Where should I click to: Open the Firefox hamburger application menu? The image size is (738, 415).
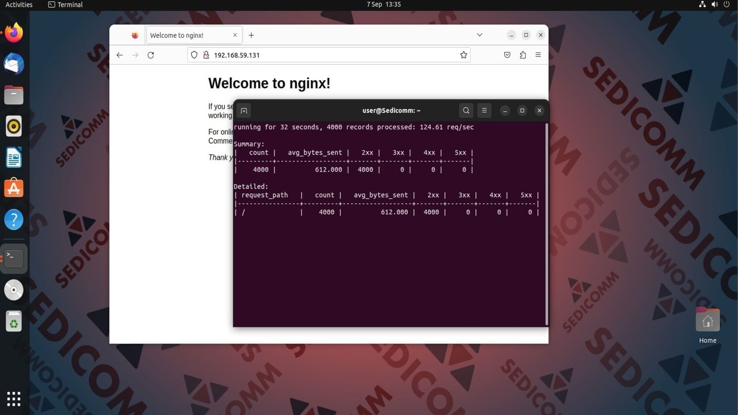538,55
